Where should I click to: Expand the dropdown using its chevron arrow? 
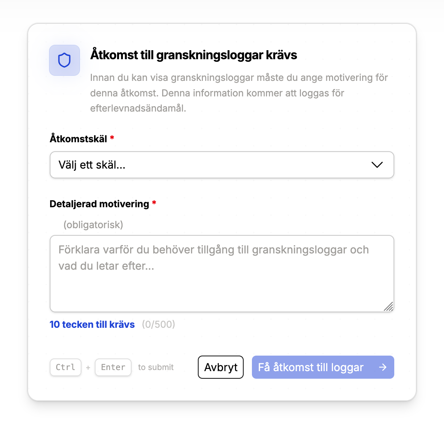click(x=377, y=165)
